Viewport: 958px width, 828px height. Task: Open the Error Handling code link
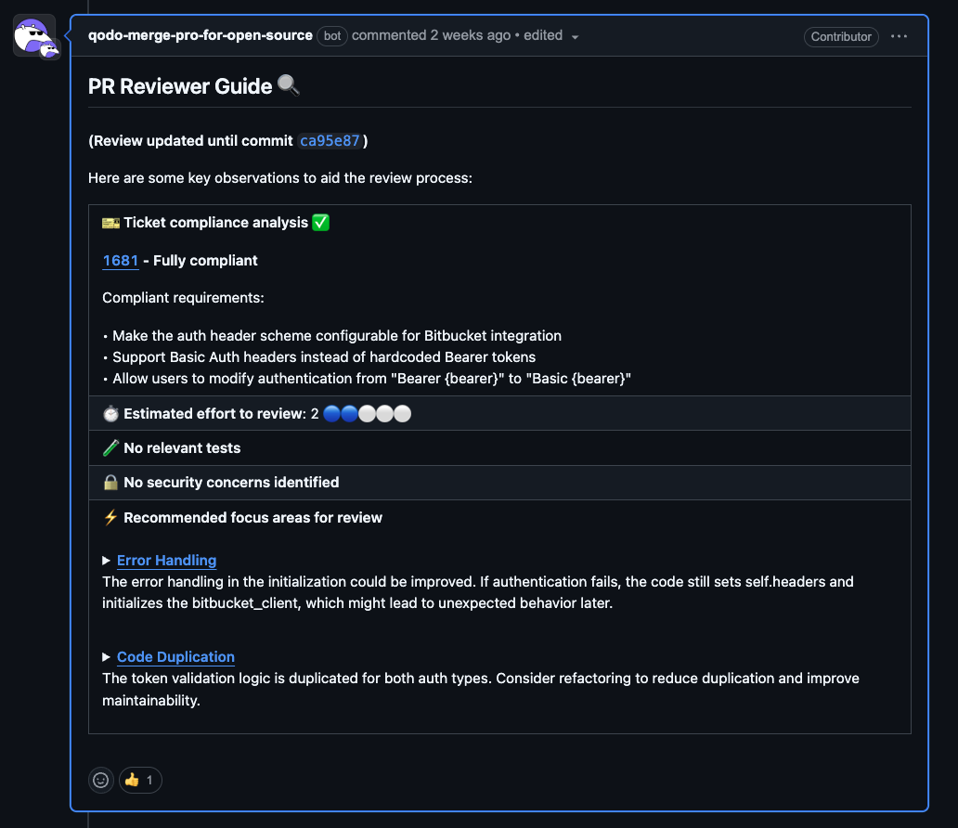167,561
